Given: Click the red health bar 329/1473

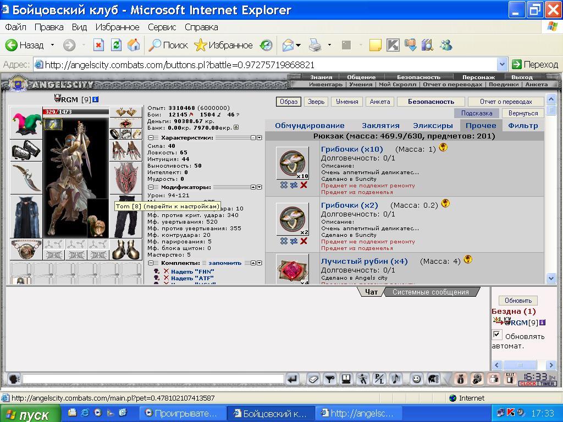Looking at the screenshot, I should [75, 112].
